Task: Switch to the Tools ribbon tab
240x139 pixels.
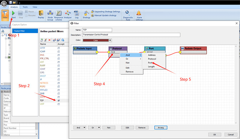Action: coord(25,7)
